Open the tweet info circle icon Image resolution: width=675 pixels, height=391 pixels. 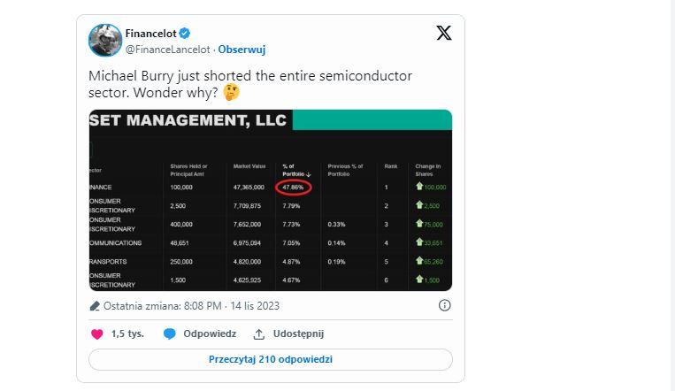pyautogui.click(x=444, y=305)
